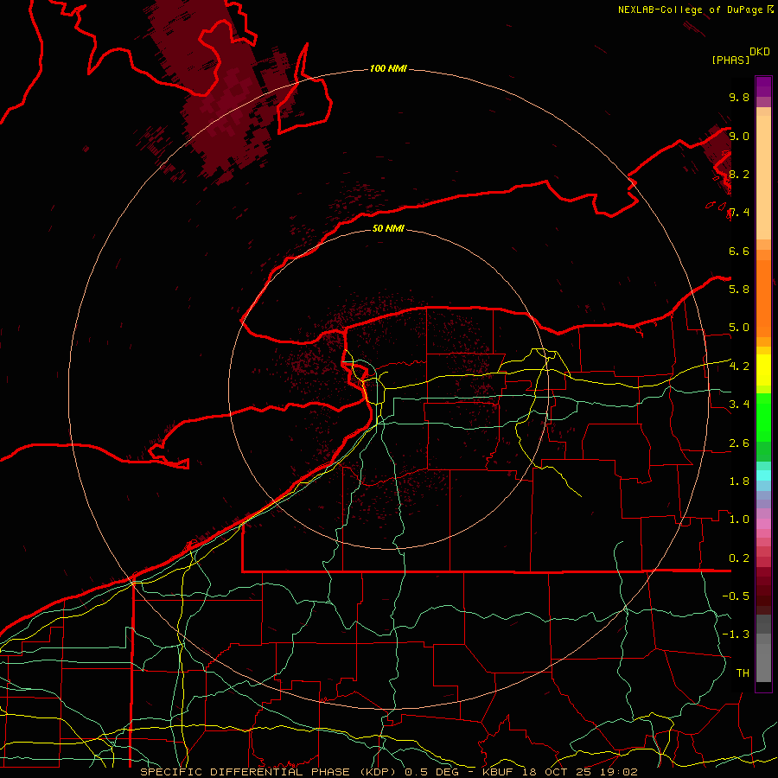
Task: Select the -0.5 value on the scale
Action: tap(736, 596)
